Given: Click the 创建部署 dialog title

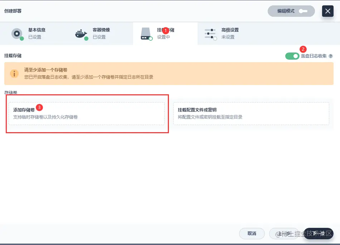Looking at the screenshot, I should (13, 11).
